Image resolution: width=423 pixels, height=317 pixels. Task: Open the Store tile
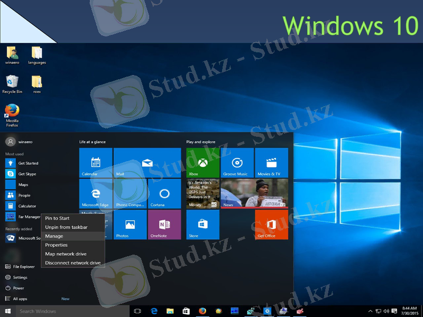coord(203,225)
